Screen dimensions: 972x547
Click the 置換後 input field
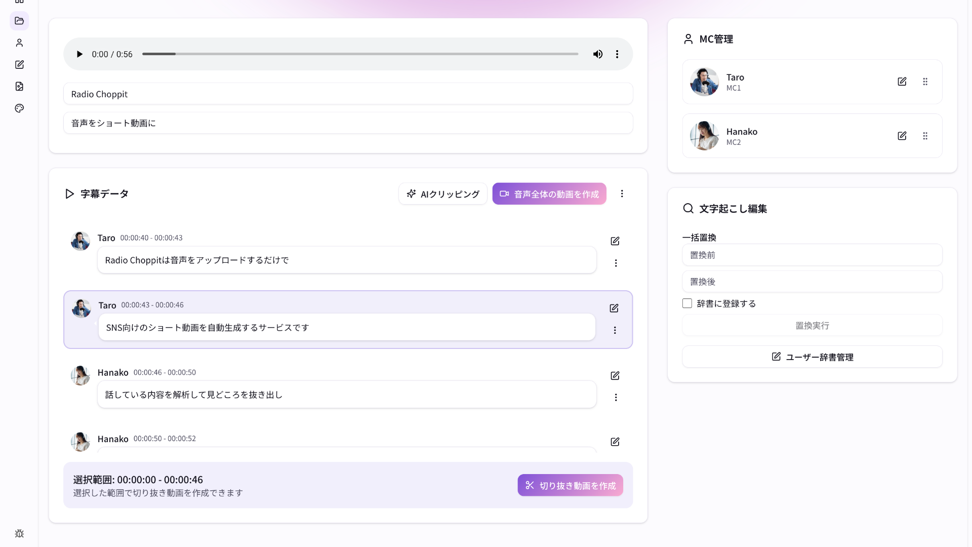point(812,282)
